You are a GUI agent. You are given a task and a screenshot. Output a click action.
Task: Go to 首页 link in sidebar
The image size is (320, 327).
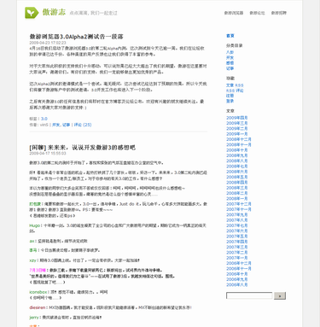tap(230, 36)
